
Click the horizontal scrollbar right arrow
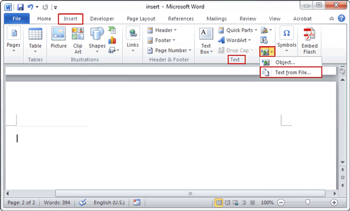(335, 193)
